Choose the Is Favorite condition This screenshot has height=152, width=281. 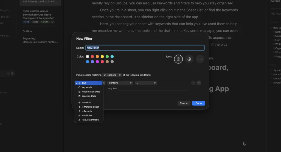tap(89, 111)
